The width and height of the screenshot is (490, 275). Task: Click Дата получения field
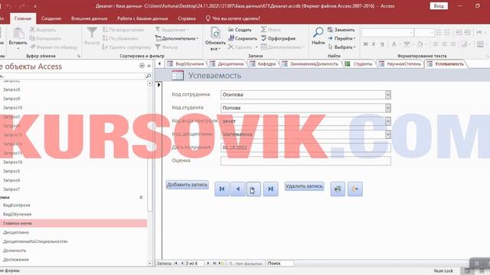tap(305, 147)
